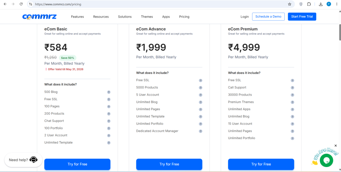Open the shield extension icon

[301, 4]
